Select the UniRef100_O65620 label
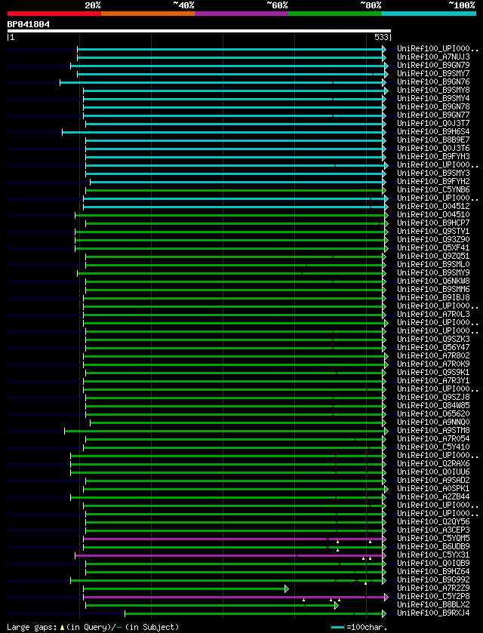This screenshot has height=633, width=483. [x=433, y=413]
